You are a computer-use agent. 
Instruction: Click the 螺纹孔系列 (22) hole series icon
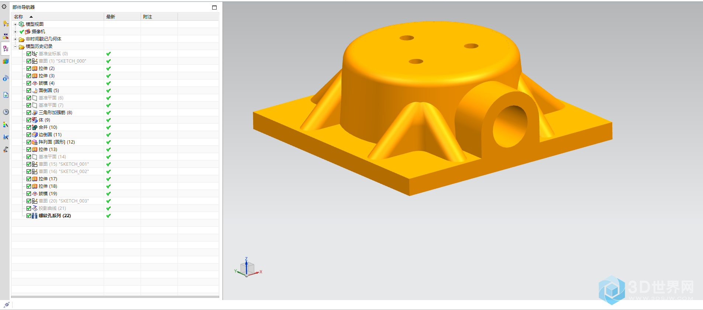[x=35, y=216]
